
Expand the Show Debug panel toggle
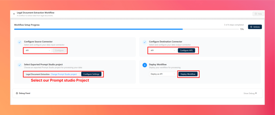[x=250, y=93]
